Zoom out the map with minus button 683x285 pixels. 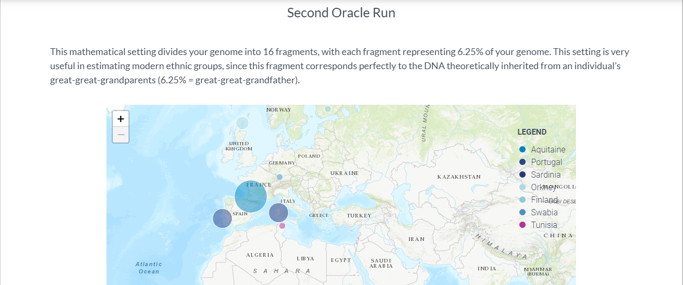click(x=121, y=135)
